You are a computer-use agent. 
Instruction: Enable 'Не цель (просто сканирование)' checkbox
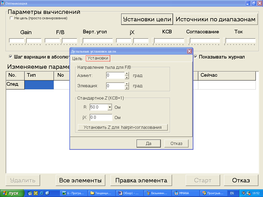pos(11,18)
